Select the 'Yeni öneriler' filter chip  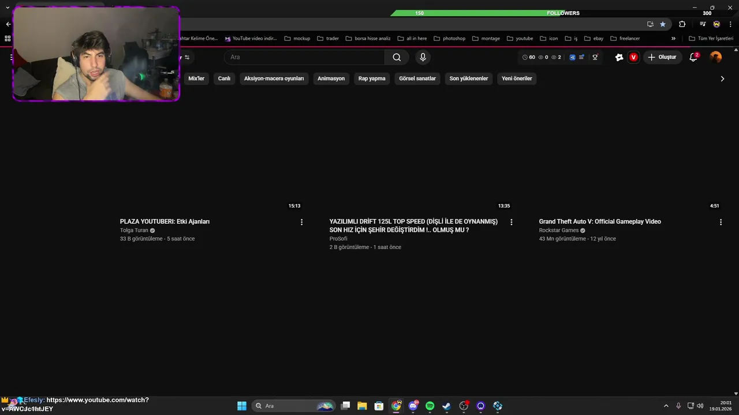[x=517, y=78]
